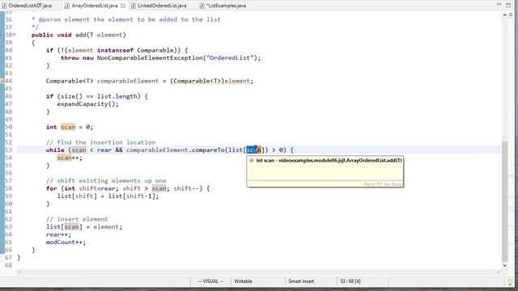Click 'Press F2 for focus' in the tooltip
Viewport: 518px width, 291px height.
383,184
